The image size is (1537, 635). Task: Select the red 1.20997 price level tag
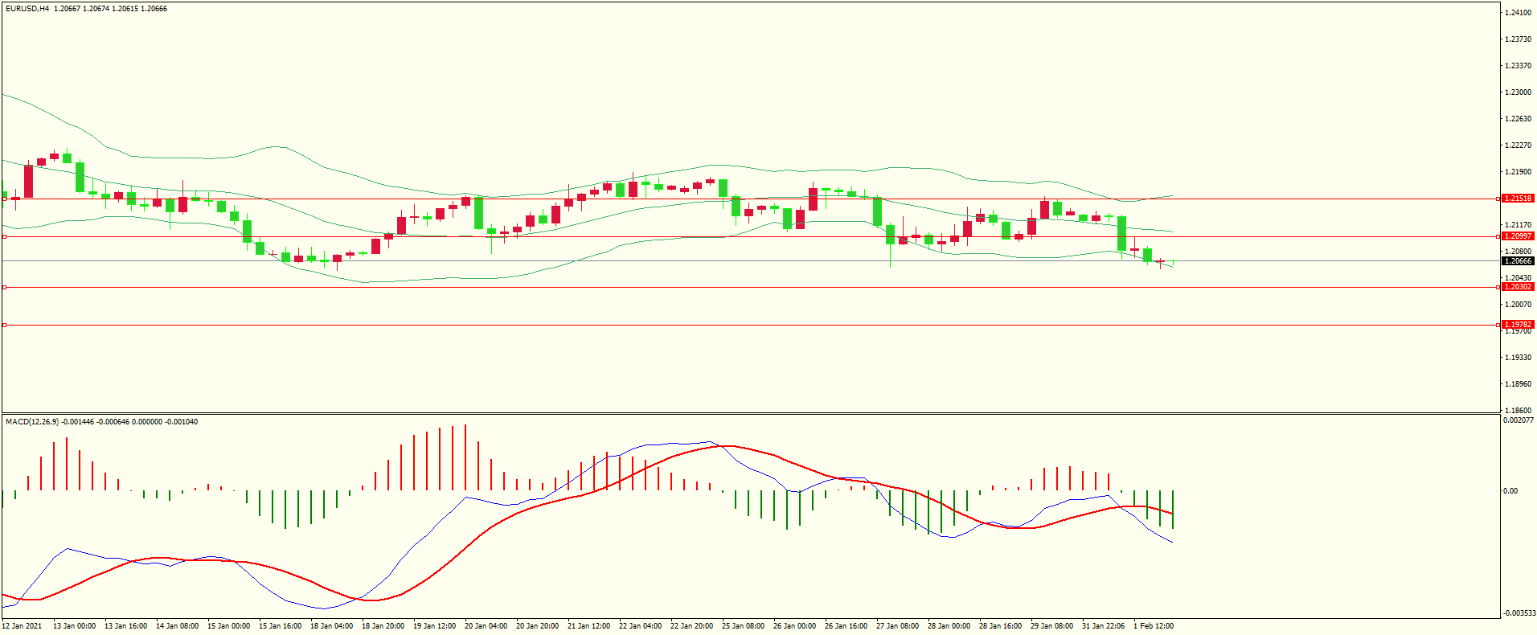(x=1518, y=236)
